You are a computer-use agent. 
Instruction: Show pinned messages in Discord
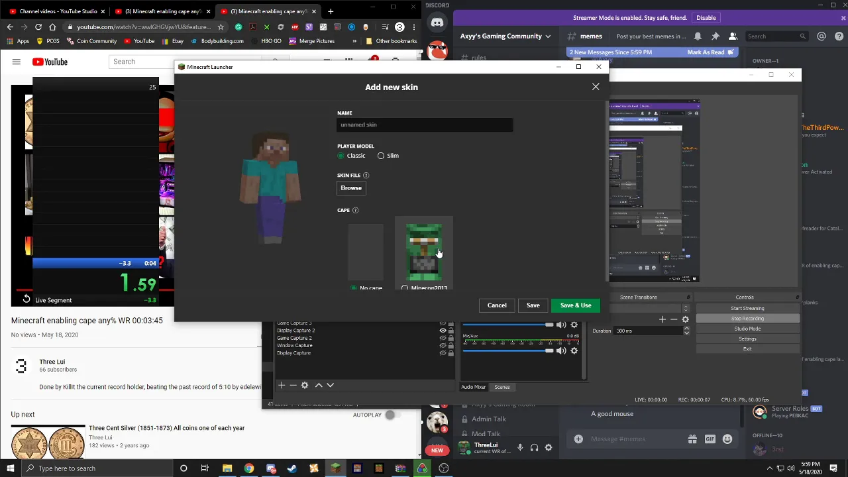[715, 36]
